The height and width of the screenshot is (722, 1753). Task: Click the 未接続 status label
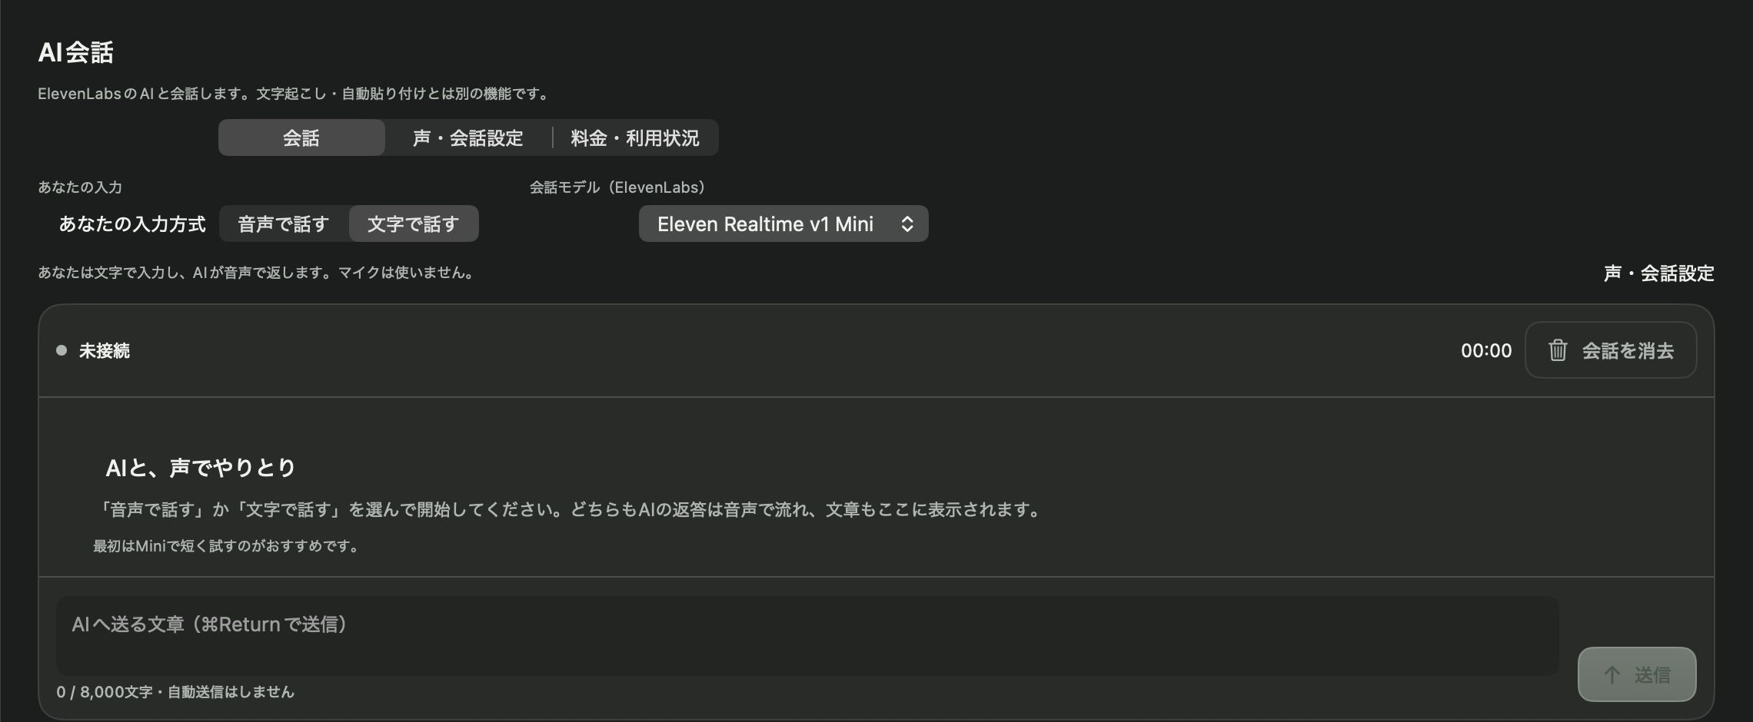pyautogui.click(x=105, y=350)
